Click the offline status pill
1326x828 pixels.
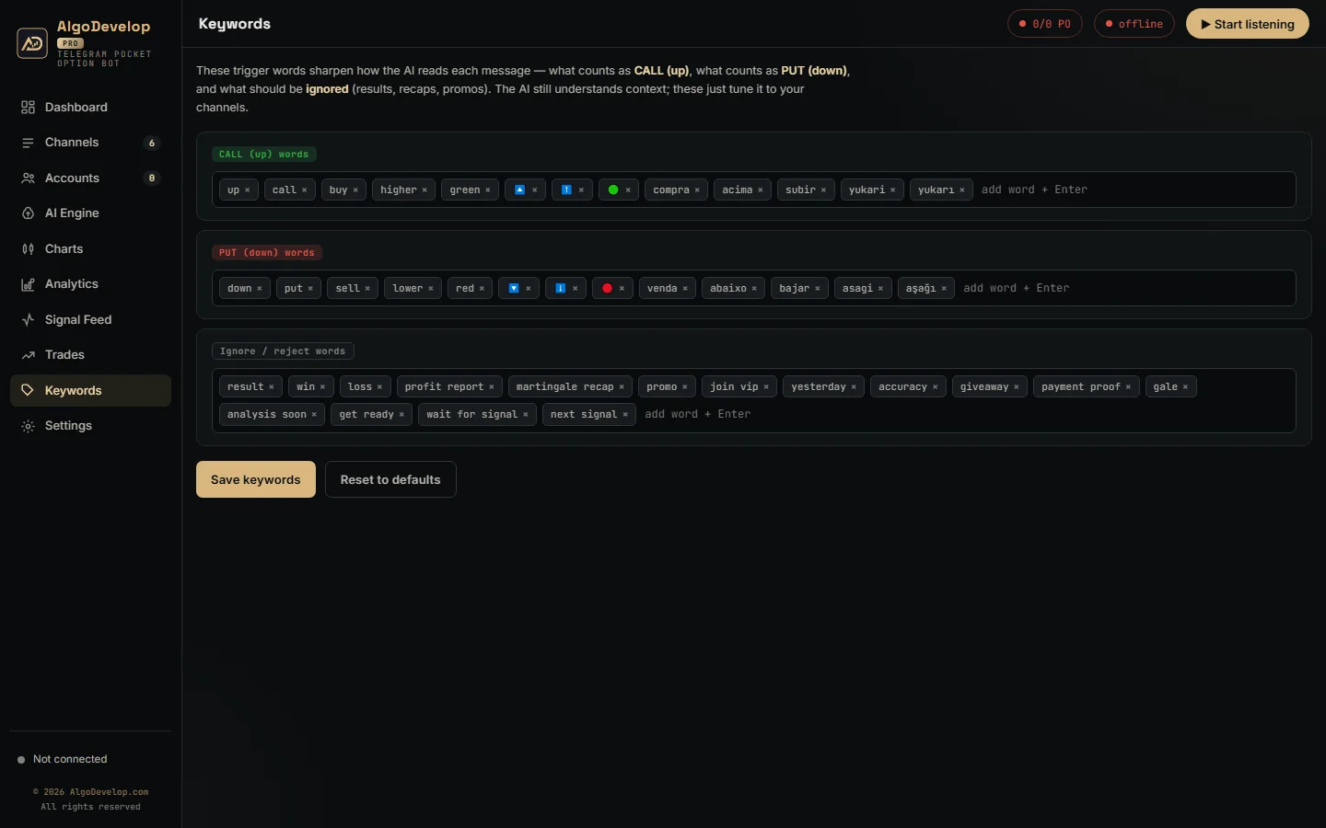[1134, 24]
